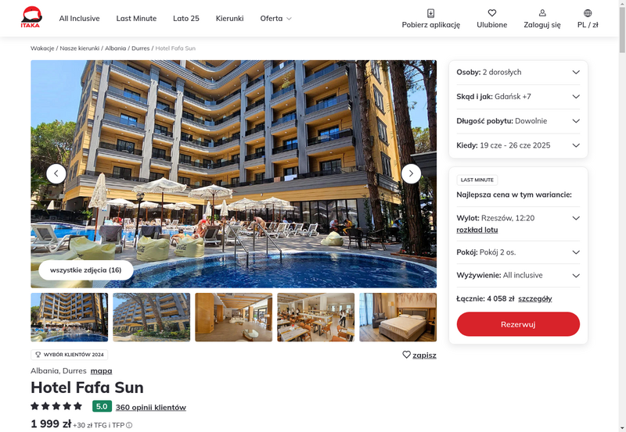Expand the Osoby dropdown
This screenshot has height=432, width=626.
tap(518, 72)
